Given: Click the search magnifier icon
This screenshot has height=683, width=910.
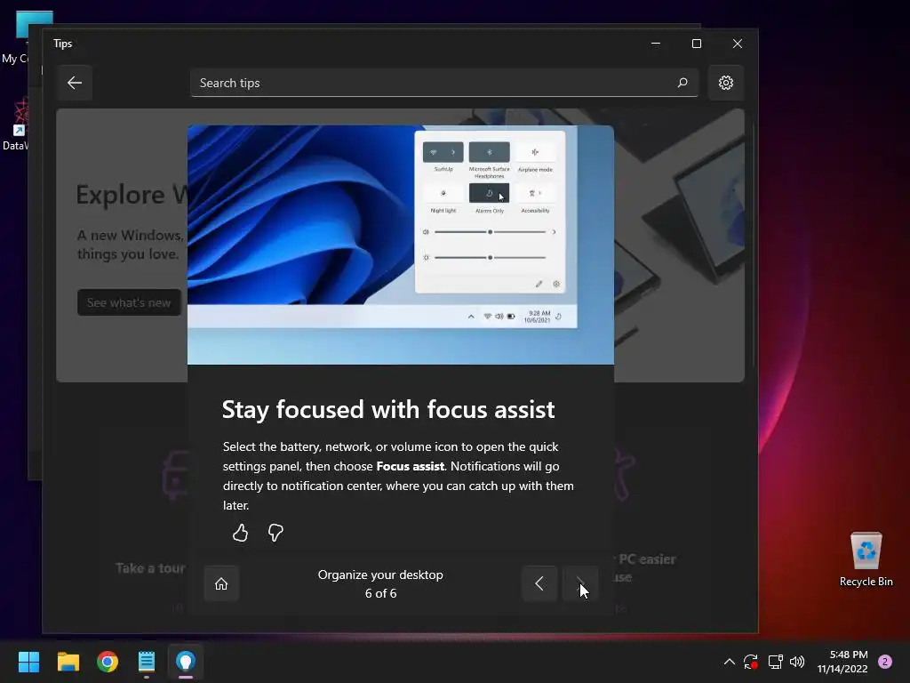Looking at the screenshot, I should click(x=682, y=83).
